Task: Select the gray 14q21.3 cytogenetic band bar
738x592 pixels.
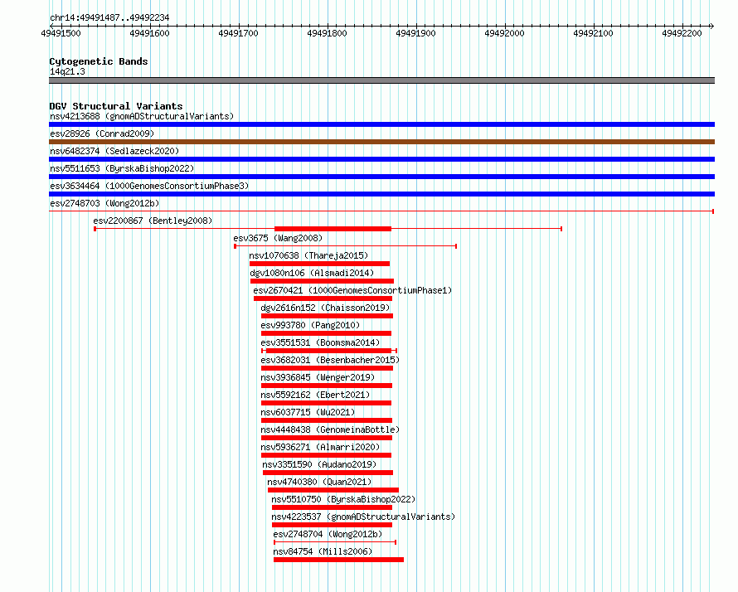Action: pos(381,80)
